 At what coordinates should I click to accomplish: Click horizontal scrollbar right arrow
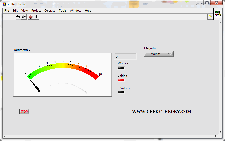(x=216, y=136)
